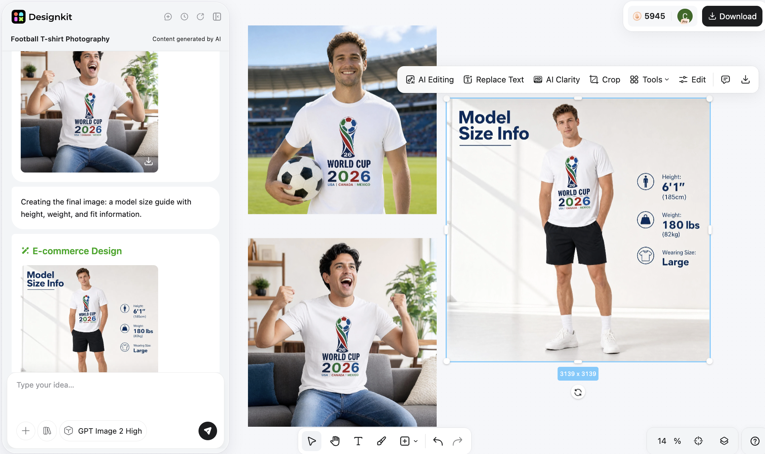Download the cheering model thumbnail in chat
The image size is (765, 454).
coord(148,161)
